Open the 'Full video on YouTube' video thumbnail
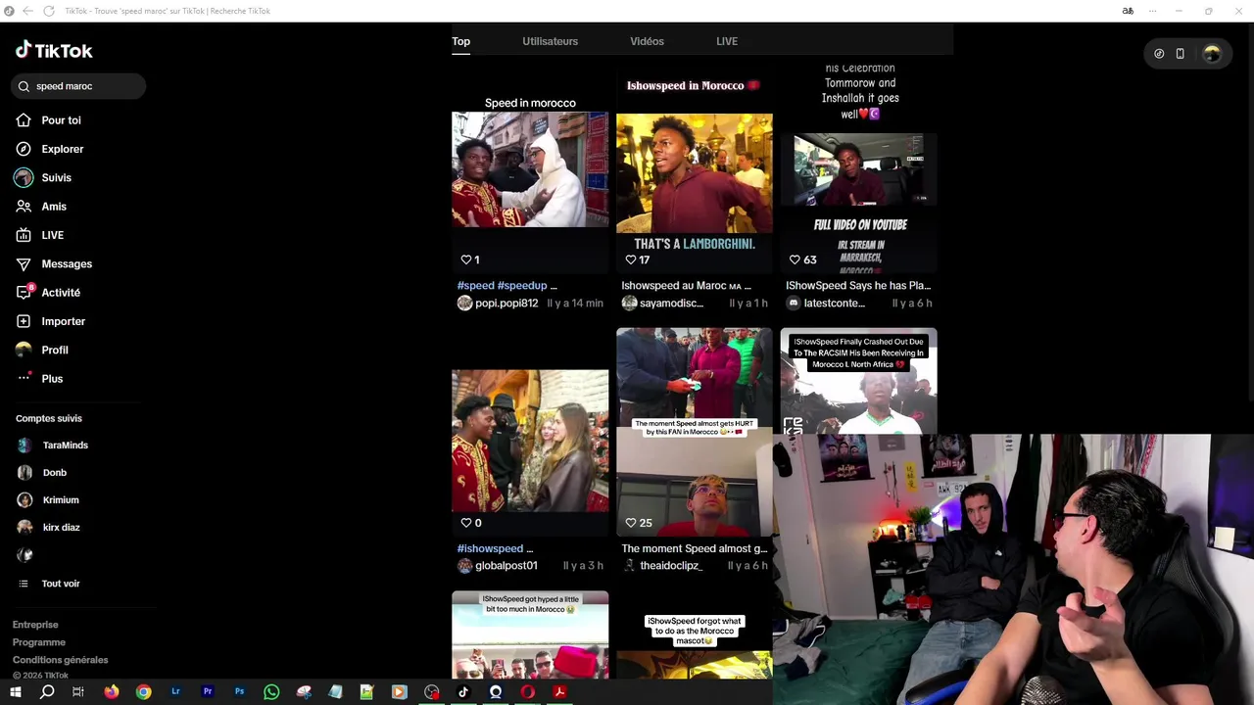Screen dimensions: 1254x705 (x=859, y=170)
